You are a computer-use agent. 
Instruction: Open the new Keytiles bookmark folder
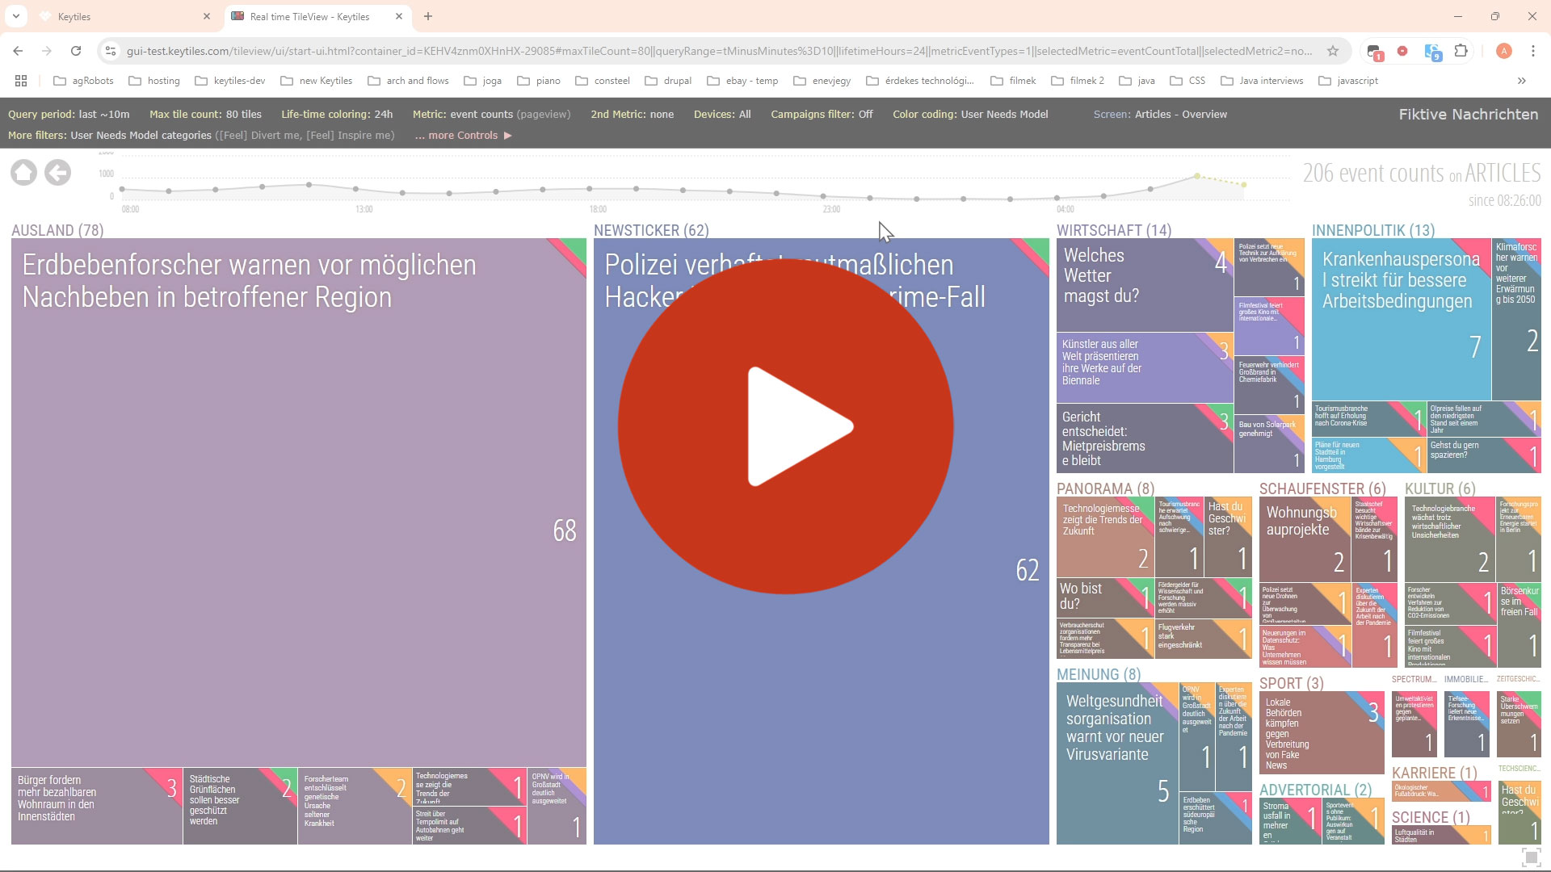[x=317, y=81]
